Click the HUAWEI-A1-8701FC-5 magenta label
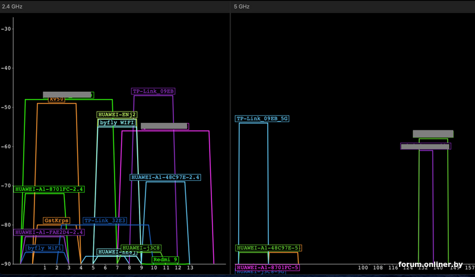 tap(268, 268)
